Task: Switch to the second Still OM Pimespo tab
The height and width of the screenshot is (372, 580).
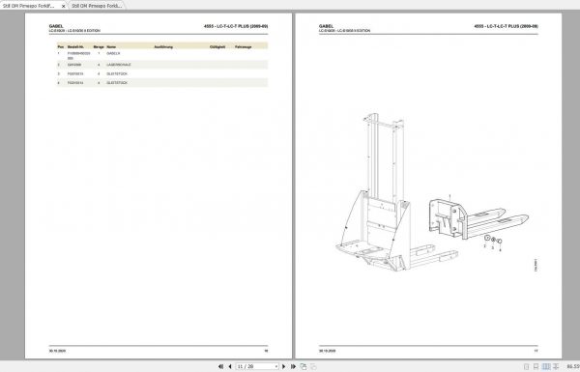Action: (97, 6)
